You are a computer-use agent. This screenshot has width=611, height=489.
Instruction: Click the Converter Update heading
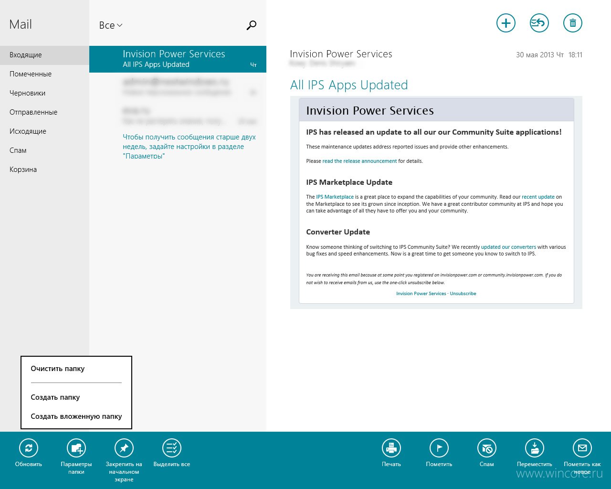[x=338, y=232]
